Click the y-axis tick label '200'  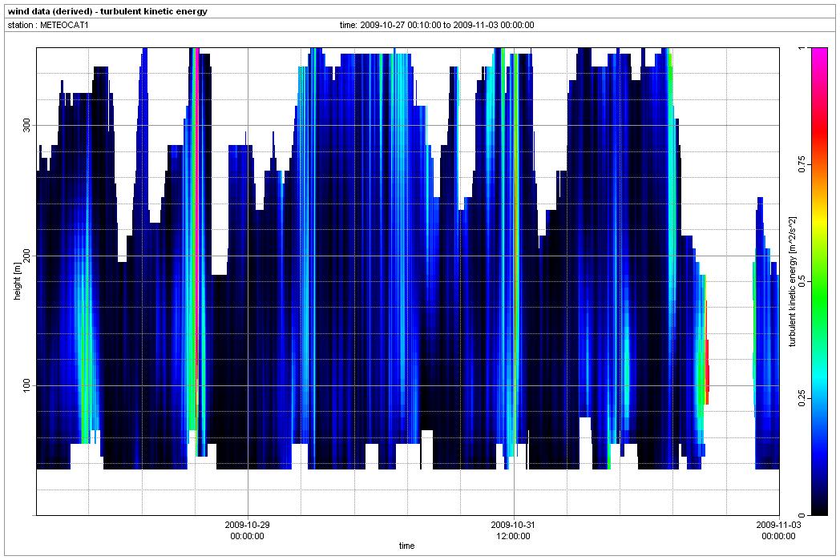pyautogui.click(x=26, y=256)
